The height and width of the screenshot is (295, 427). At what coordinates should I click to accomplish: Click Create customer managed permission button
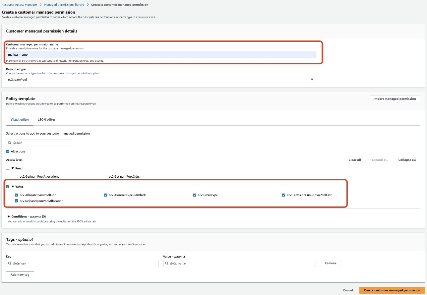(392, 290)
